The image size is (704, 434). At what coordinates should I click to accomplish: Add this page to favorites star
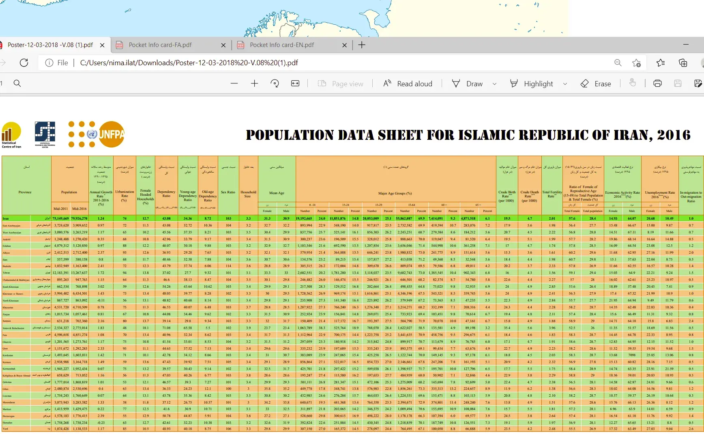coord(637,63)
